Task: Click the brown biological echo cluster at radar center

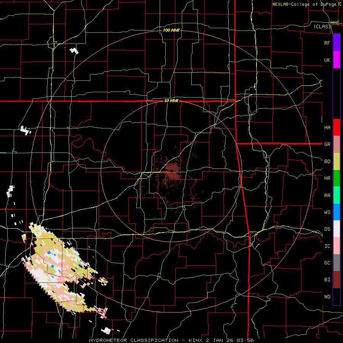Action: (x=173, y=172)
